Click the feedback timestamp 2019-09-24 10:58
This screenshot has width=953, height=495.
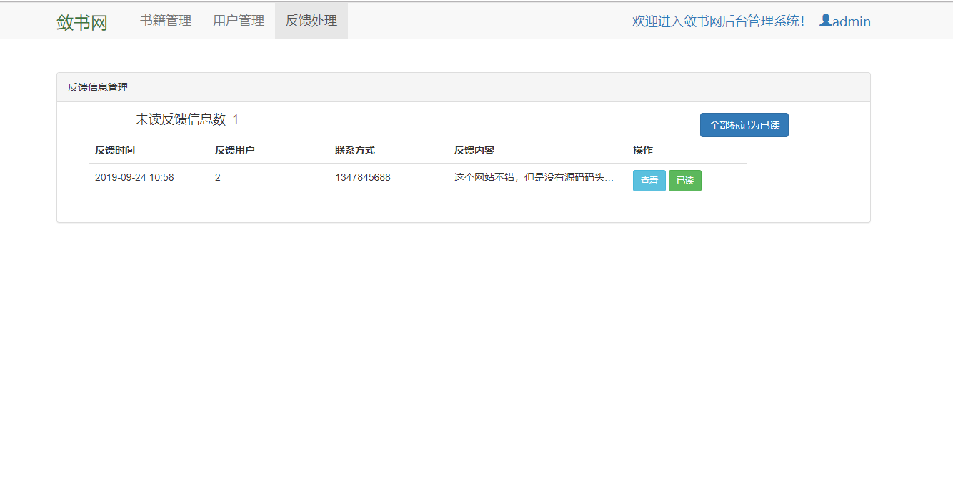click(134, 177)
